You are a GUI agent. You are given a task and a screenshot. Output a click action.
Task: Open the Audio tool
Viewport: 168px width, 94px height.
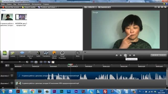[38, 54]
